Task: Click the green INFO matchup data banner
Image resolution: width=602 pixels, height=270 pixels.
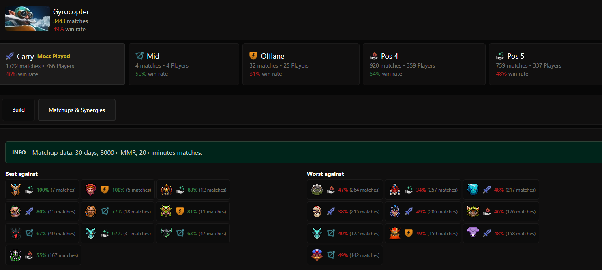Action: (304, 152)
